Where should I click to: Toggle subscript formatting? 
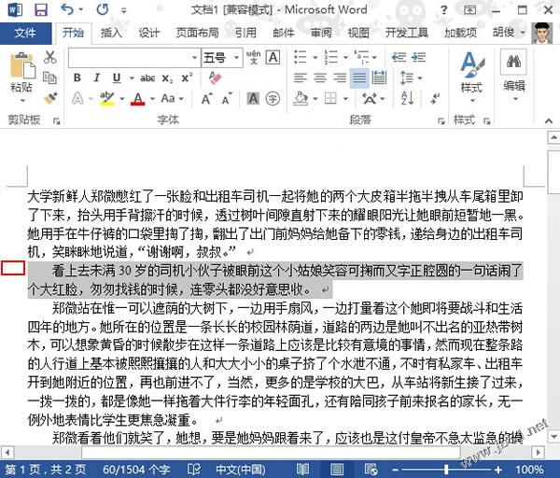167,77
